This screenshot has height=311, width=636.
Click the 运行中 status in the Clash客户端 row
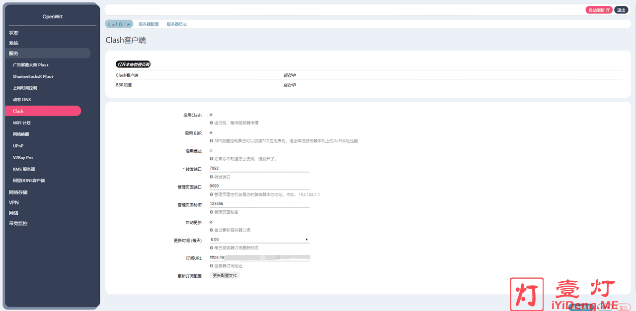[x=290, y=75]
